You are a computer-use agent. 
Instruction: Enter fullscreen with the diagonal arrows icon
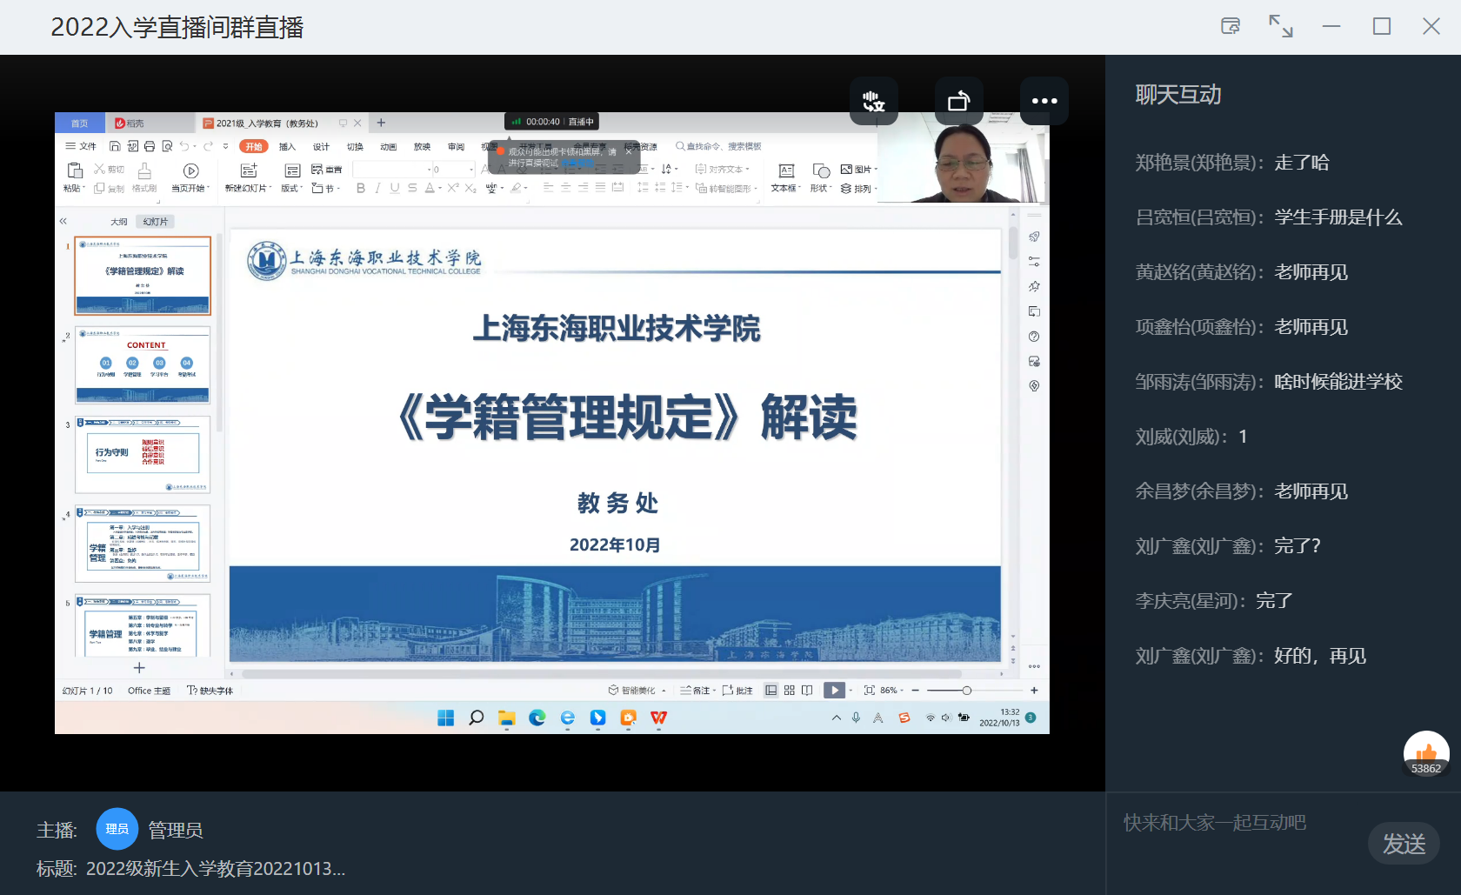coord(1280,26)
